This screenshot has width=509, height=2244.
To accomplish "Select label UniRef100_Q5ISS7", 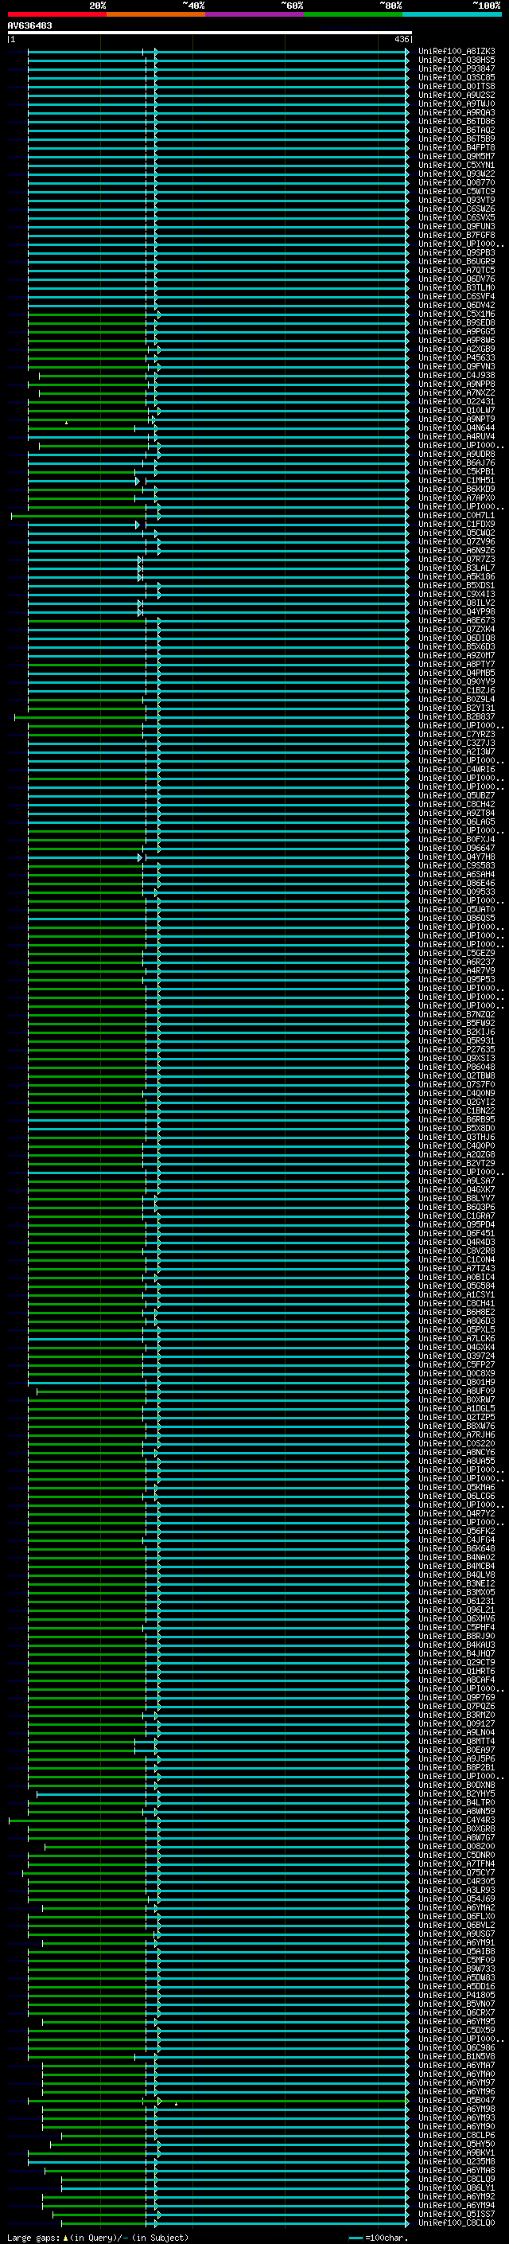I will (x=457, y=2214).
